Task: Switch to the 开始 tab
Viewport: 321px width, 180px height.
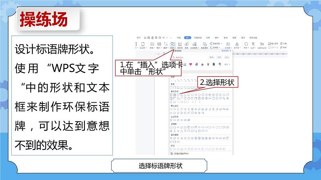Action: [x=179, y=38]
